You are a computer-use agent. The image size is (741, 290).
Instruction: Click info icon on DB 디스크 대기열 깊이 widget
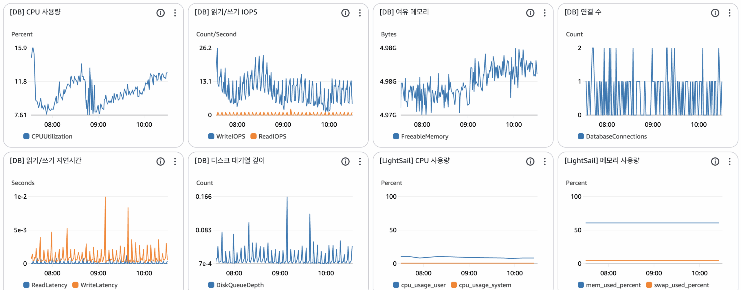[345, 161]
